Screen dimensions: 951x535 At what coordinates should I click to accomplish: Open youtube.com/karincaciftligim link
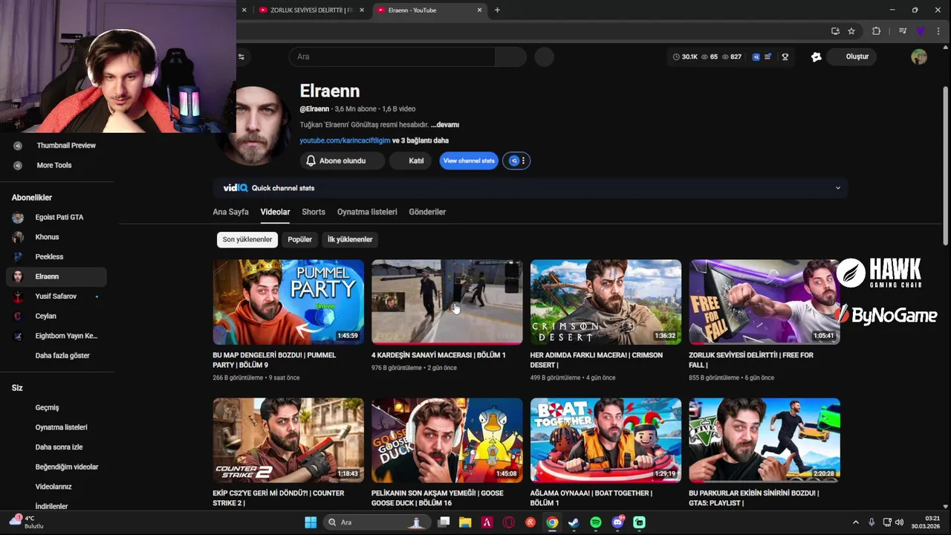pos(345,140)
